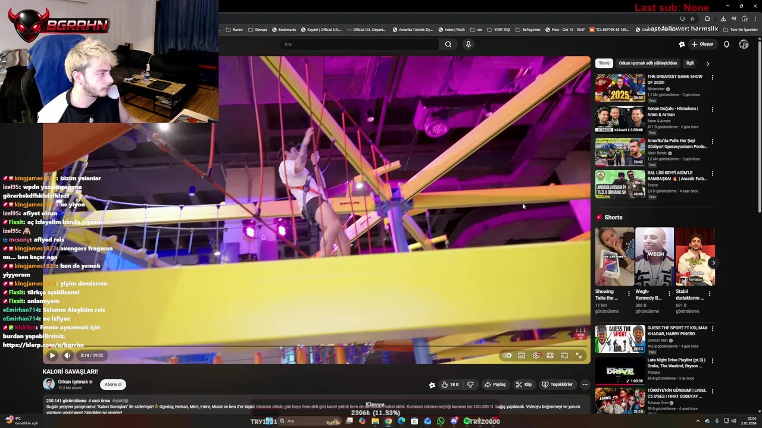This screenshot has width=762, height=428.
Task: Select the Tümü filter chip
Action: (x=604, y=63)
